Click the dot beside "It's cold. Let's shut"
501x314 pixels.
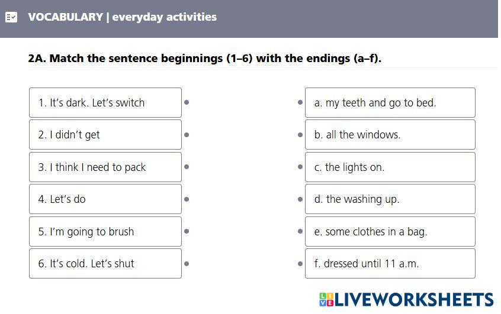coord(187,264)
